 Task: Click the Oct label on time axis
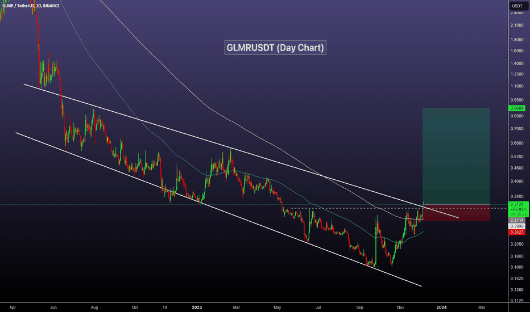135,307
